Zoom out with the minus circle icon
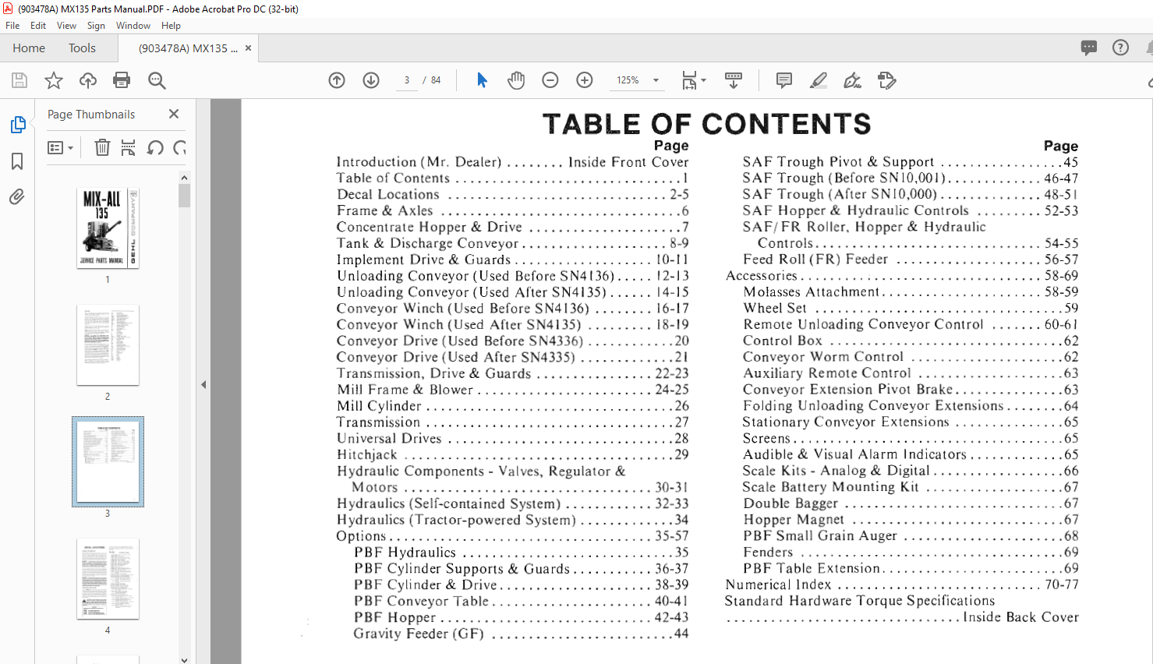The image size is (1153, 664). coord(550,80)
